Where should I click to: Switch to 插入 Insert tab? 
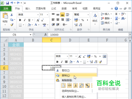point(28,8)
